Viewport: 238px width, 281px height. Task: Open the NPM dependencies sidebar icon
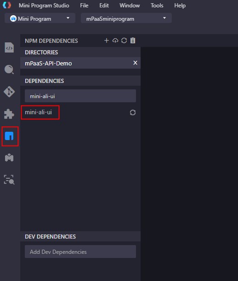[9, 136]
